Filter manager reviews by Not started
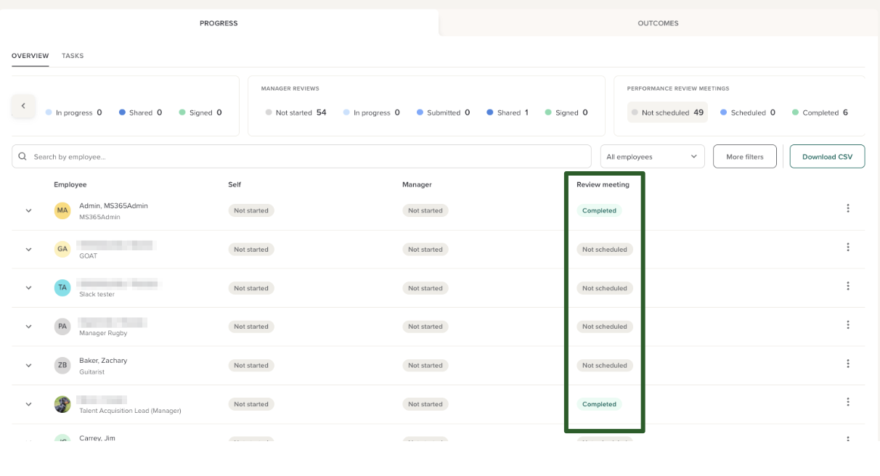 pos(296,112)
